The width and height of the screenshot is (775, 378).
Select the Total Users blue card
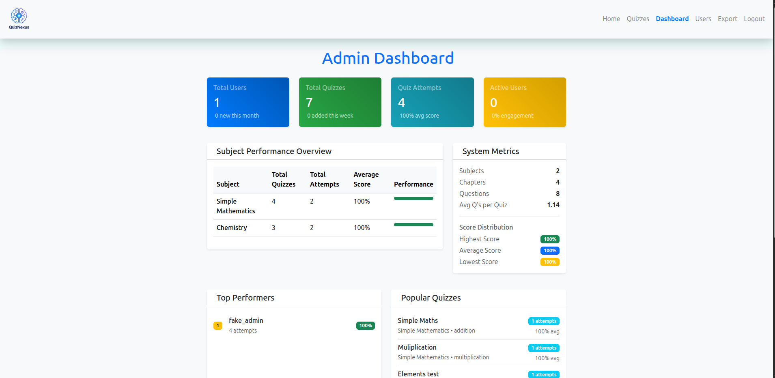pos(248,102)
